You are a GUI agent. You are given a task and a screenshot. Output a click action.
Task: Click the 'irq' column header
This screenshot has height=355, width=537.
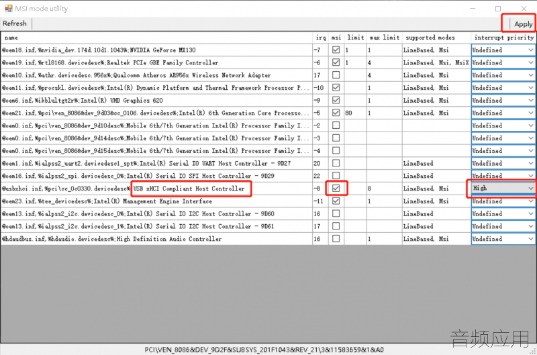pos(321,38)
